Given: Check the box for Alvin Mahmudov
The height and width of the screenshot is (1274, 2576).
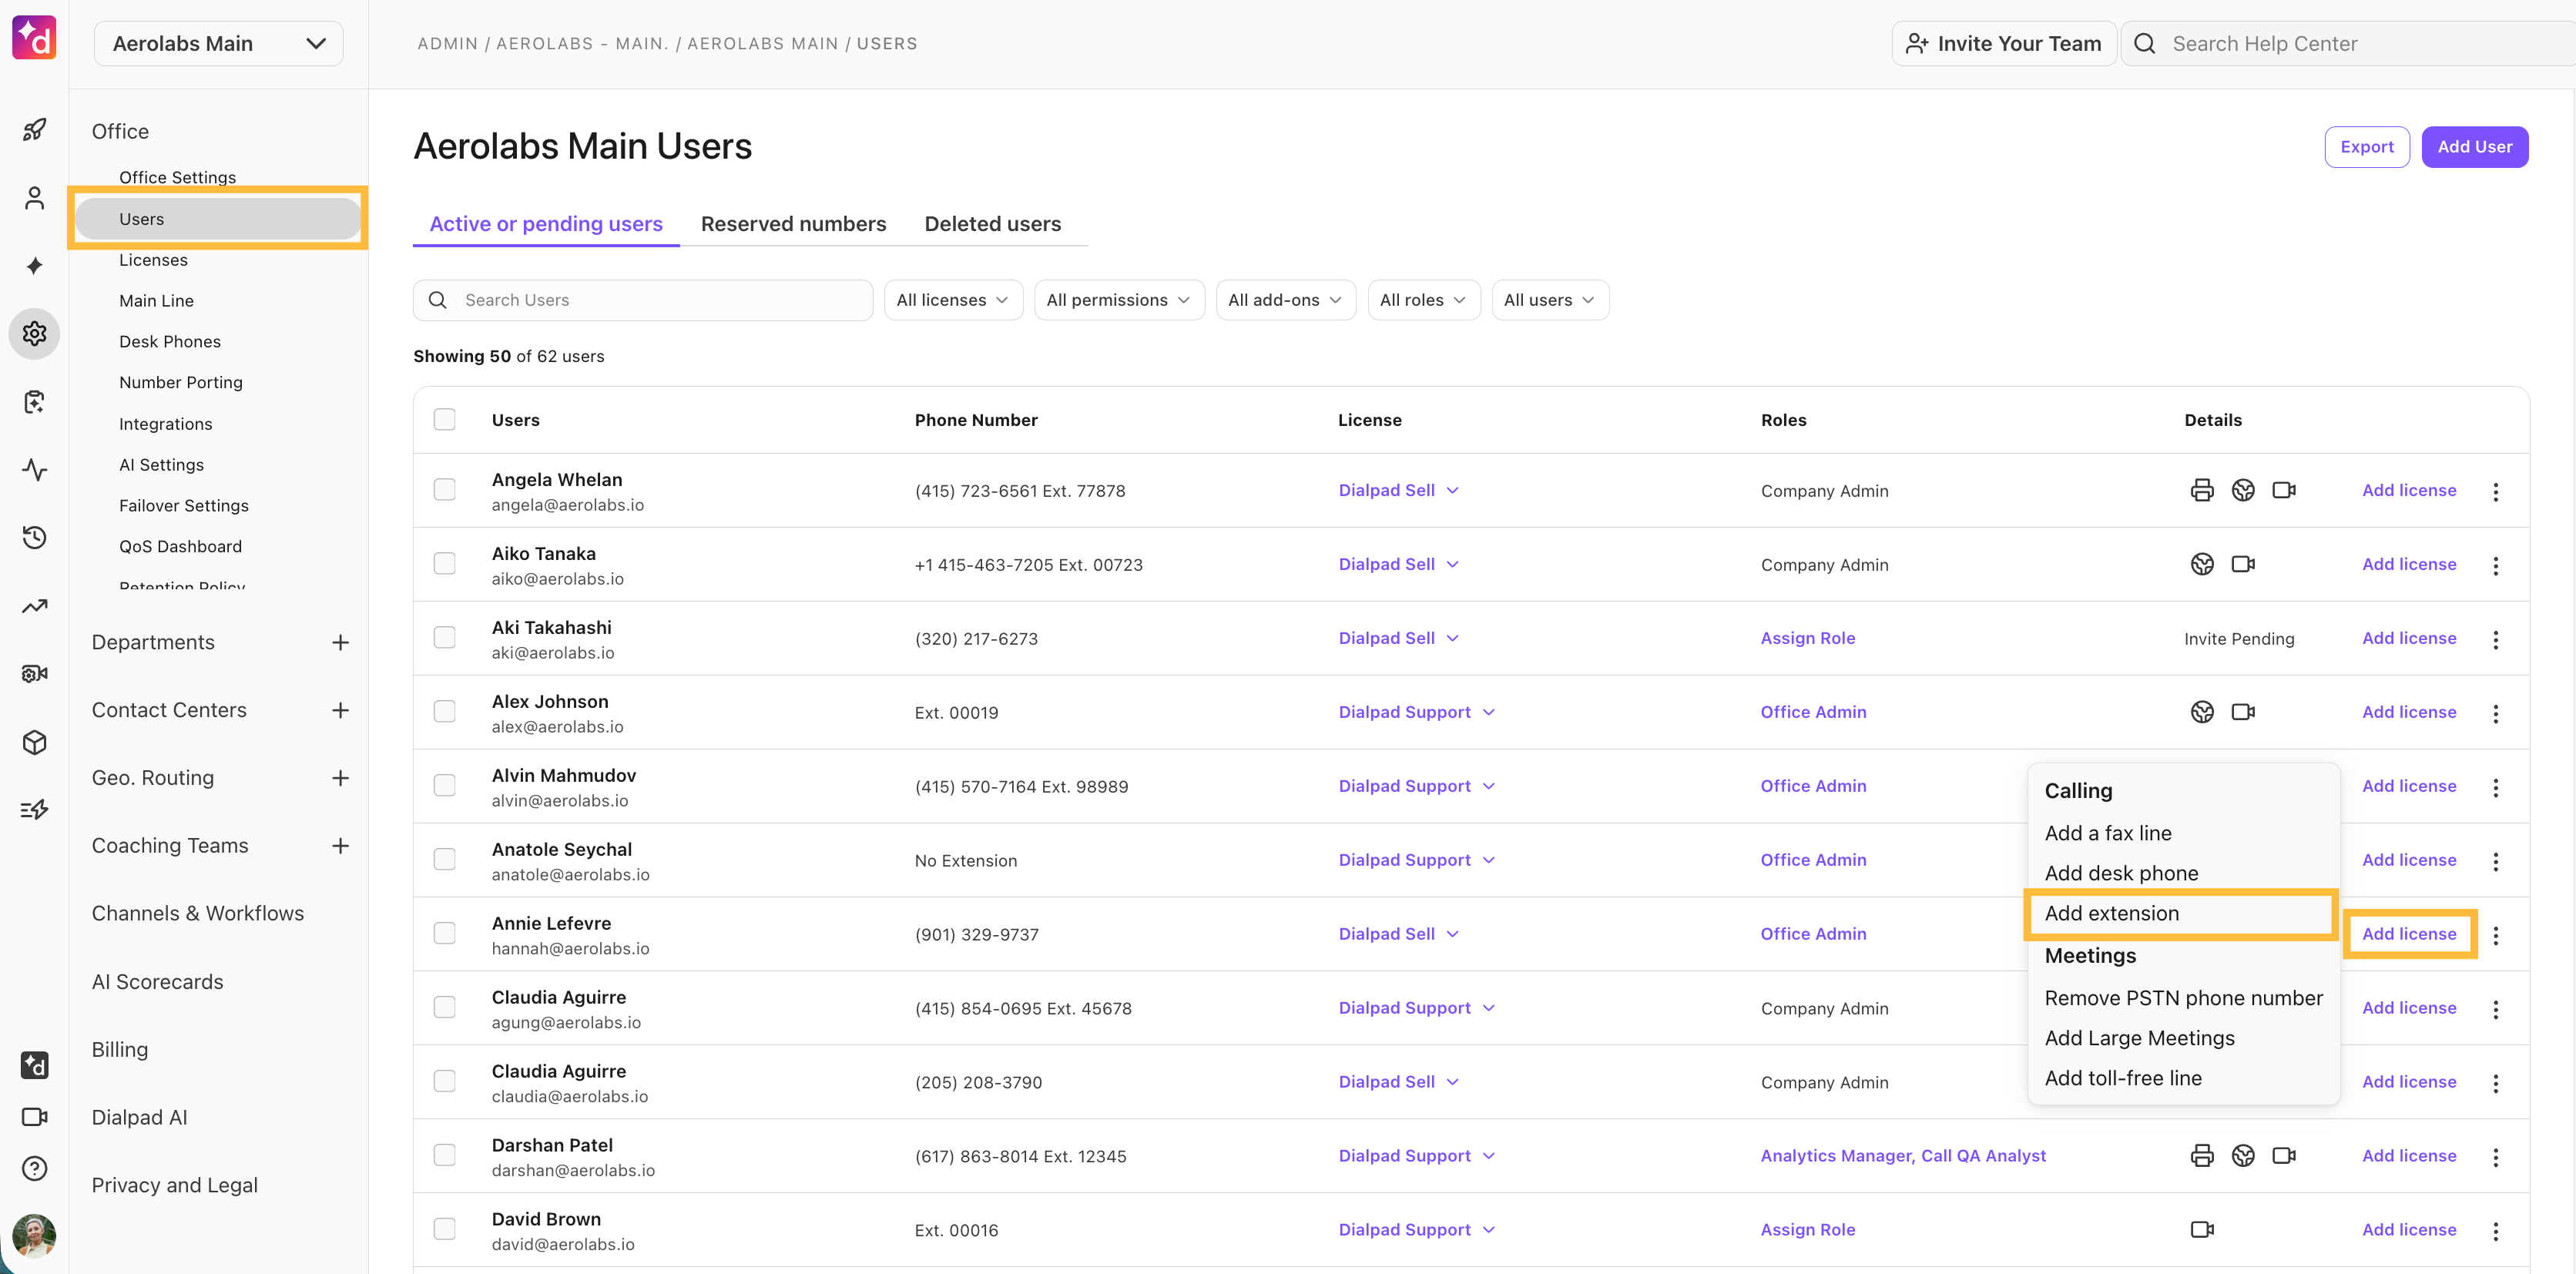Looking at the screenshot, I should tap(445, 786).
